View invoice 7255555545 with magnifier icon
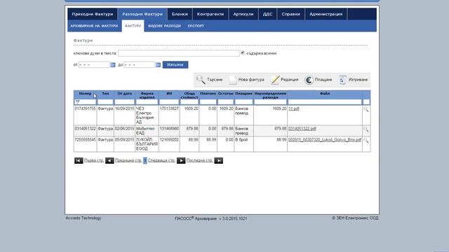 [x=366, y=141]
